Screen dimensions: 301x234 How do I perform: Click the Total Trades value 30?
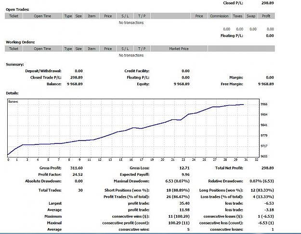coord(80,190)
